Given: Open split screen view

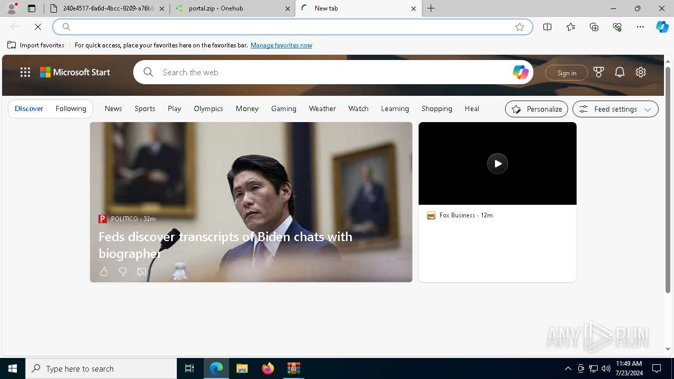Looking at the screenshot, I should [547, 27].
